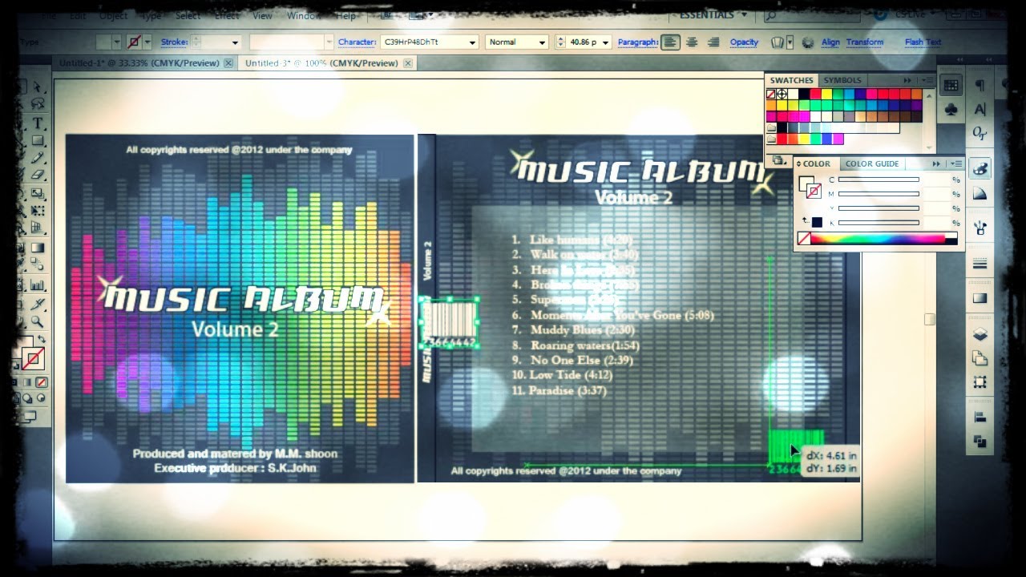Select the Lasso tool

(x=38, y=103)
